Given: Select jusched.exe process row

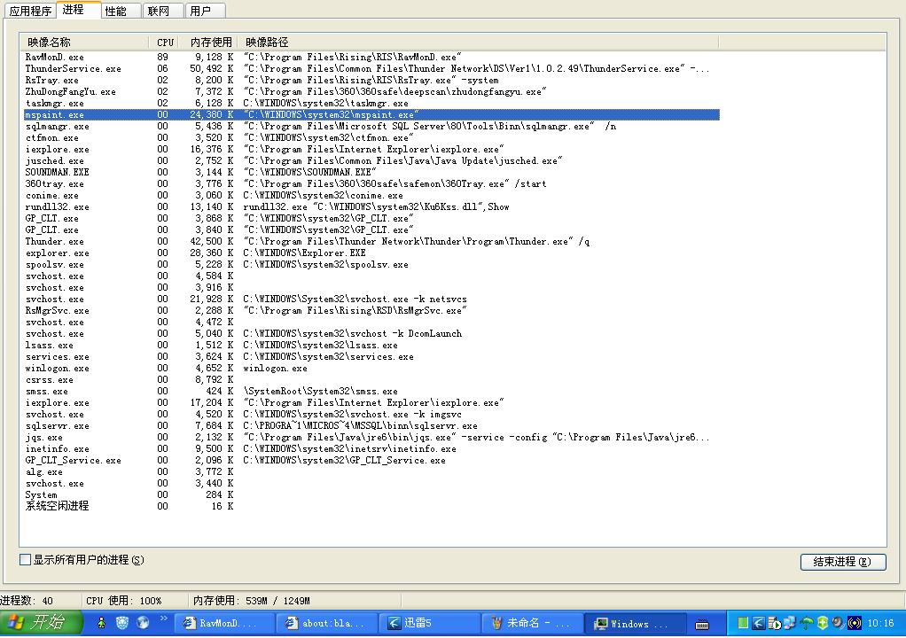Looking at the screenshot, I should [x=371, y=161].
